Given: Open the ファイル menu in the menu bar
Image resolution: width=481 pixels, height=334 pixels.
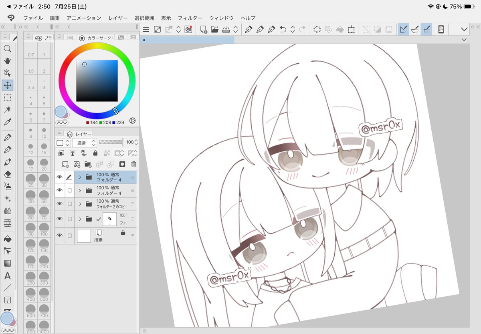Looking at the screenshot, I should click(x=33, y=18).
